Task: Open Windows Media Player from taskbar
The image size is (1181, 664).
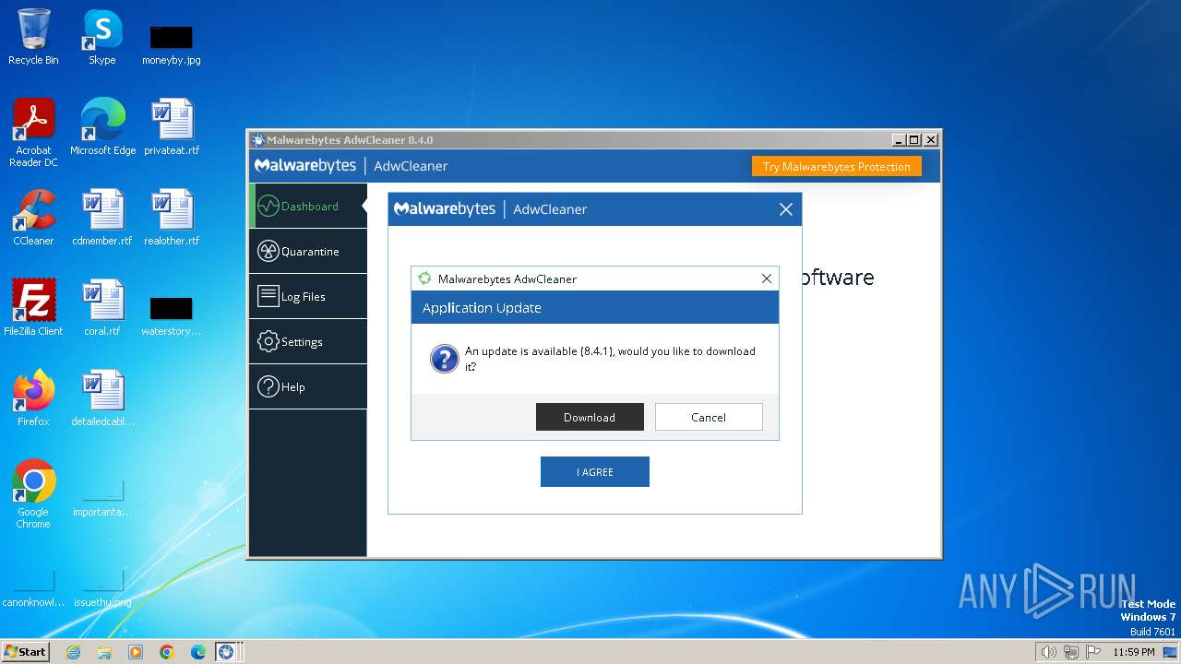Action: [x=136, y=652]
